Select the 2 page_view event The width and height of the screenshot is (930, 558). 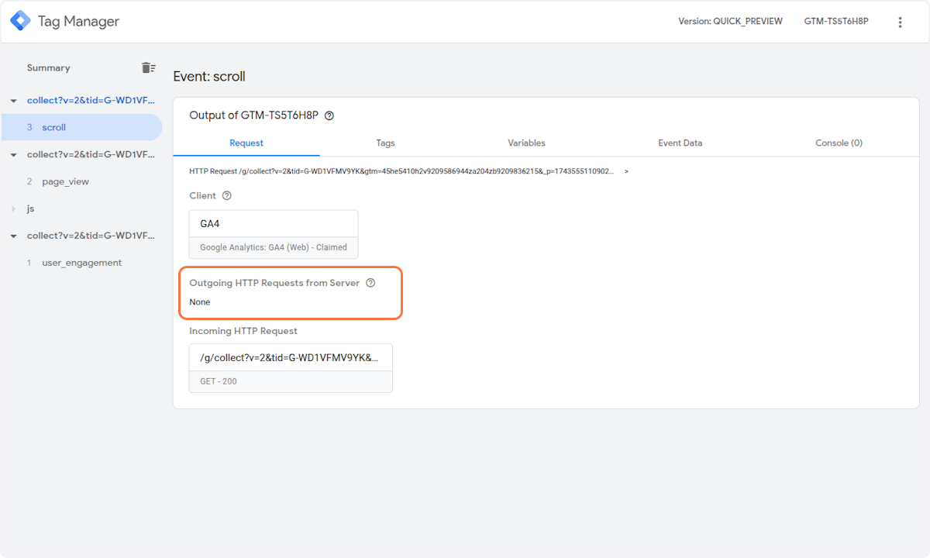click(x=81, y=181)
